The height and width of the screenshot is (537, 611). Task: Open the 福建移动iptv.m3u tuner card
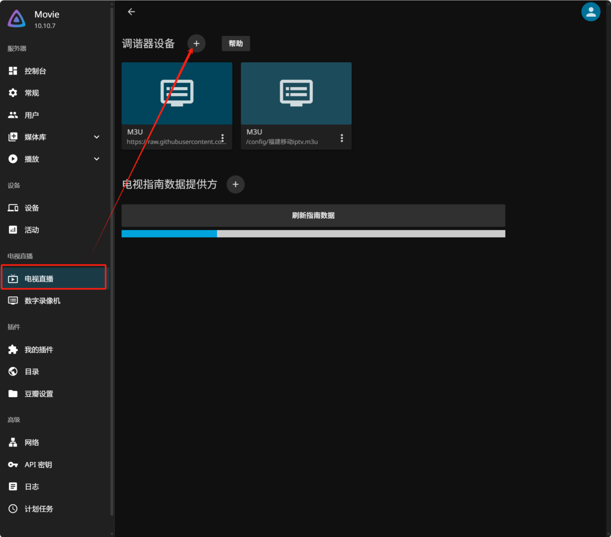point(296,105)
